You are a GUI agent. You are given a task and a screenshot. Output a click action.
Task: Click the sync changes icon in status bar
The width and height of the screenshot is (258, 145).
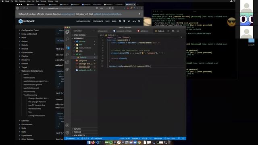click(78, 139)
